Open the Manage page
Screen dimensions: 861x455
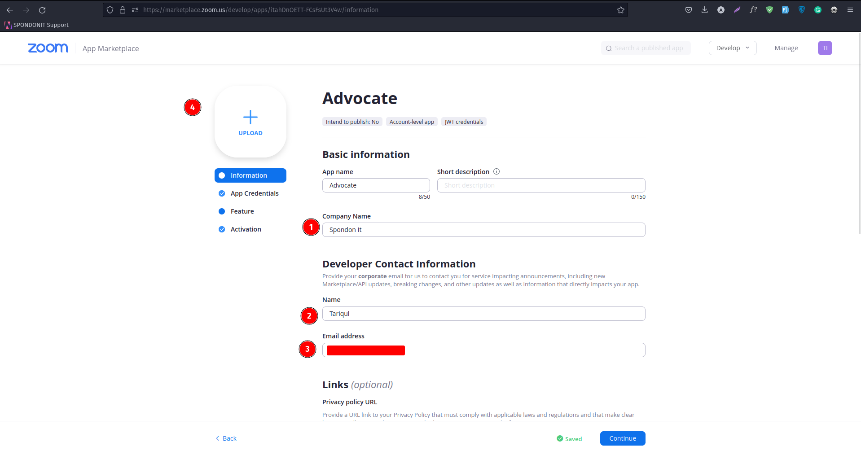(x=786, y=48)
